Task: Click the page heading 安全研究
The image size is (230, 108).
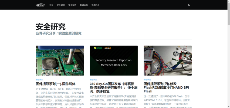Action: tap(50, 27)
